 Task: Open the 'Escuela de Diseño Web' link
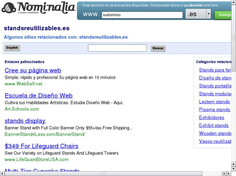pos(39,96)
